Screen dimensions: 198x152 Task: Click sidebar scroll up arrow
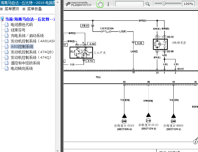[57, 2]
